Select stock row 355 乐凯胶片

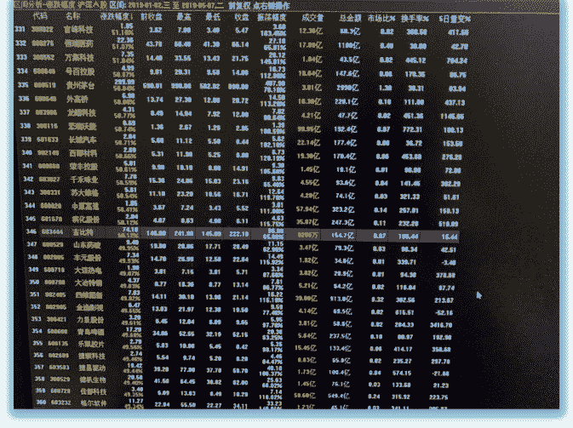point(243,345)
